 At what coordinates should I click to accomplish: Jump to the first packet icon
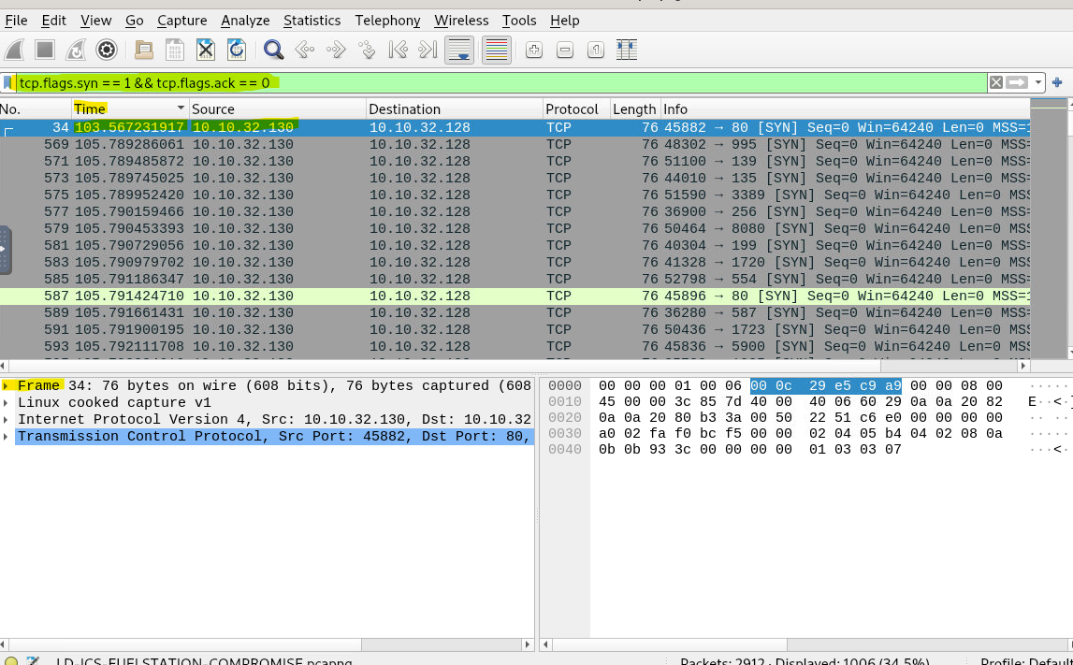[x=398, y=51]
